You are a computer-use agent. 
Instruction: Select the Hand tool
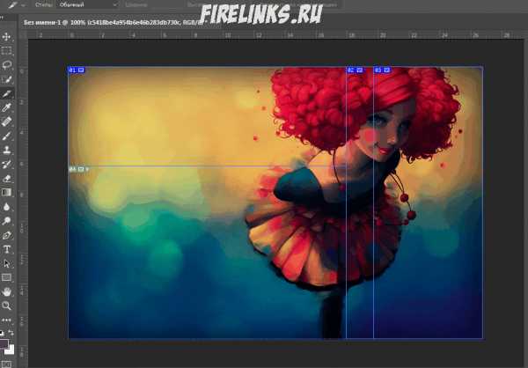[x=6, y=291]
